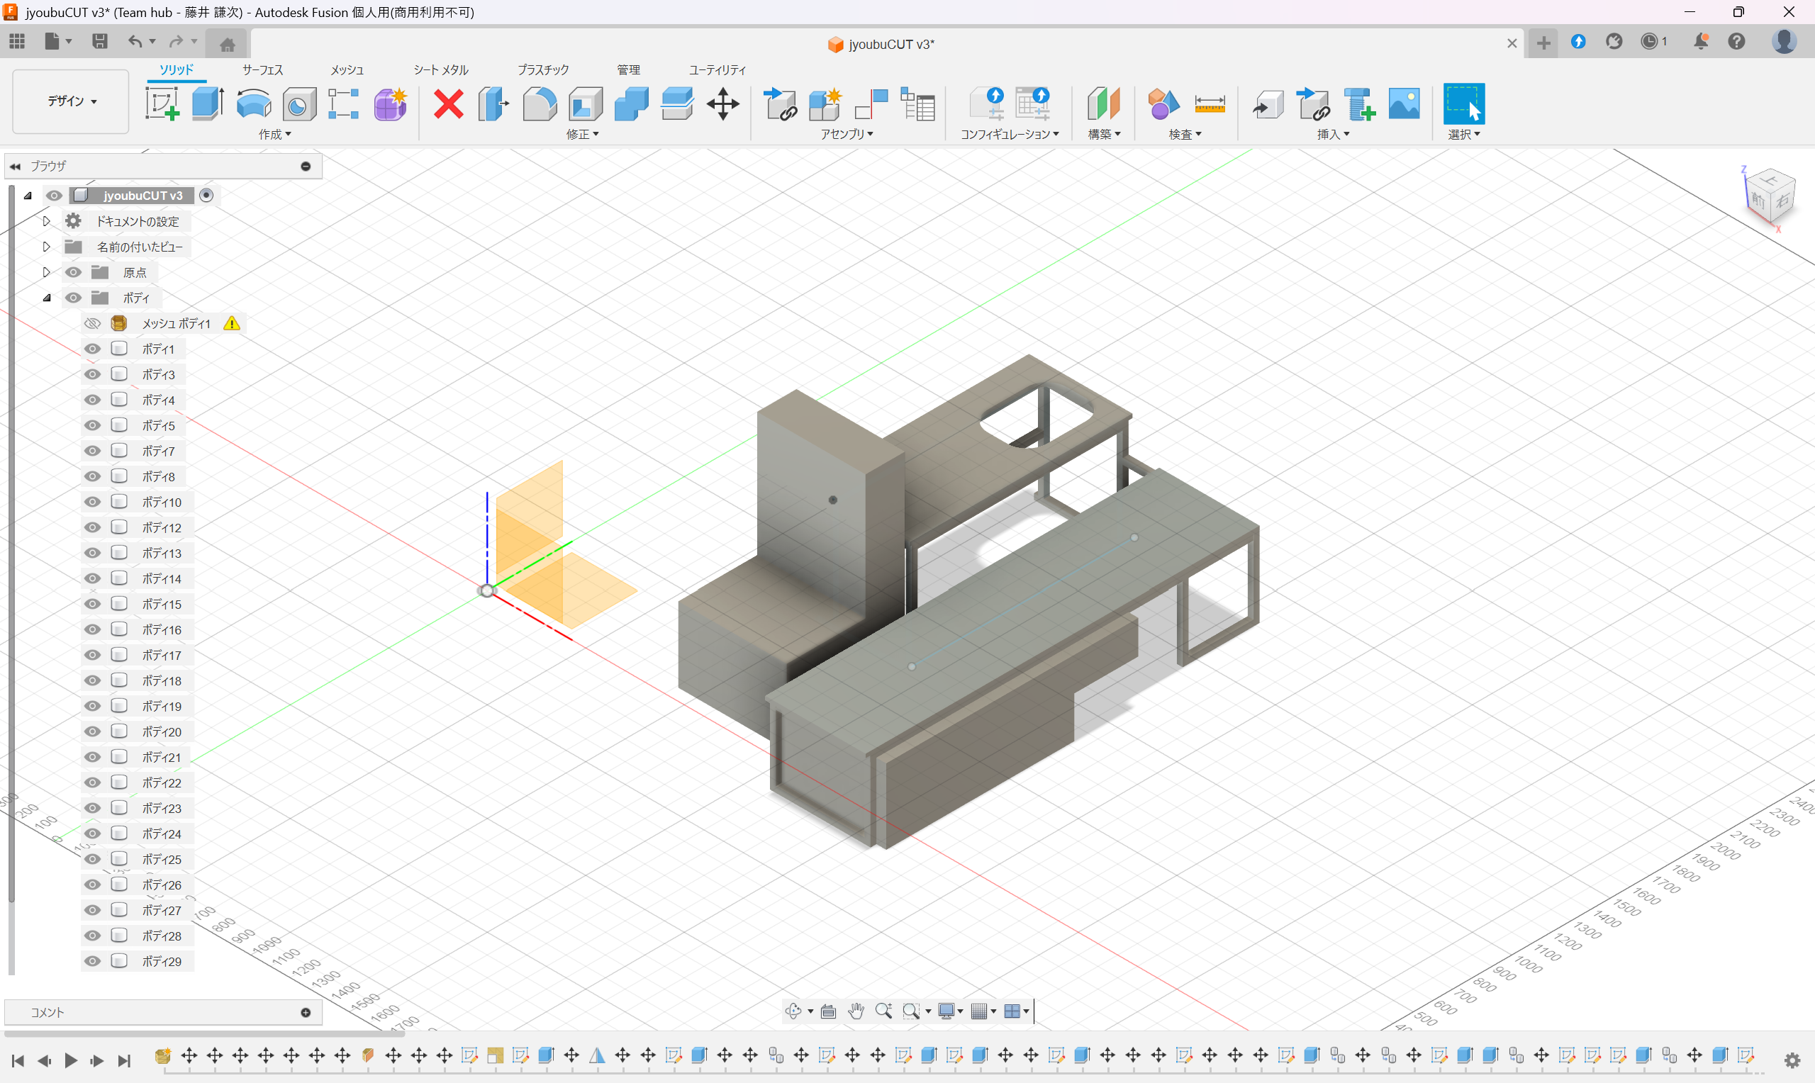Click the Measure ruler icon
The width and height of the screenshot is (1815, 1083).
pyautogui.click(x=1210, y=103)
